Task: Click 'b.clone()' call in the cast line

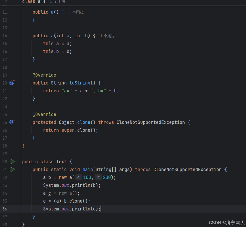Action: point(76,201)
